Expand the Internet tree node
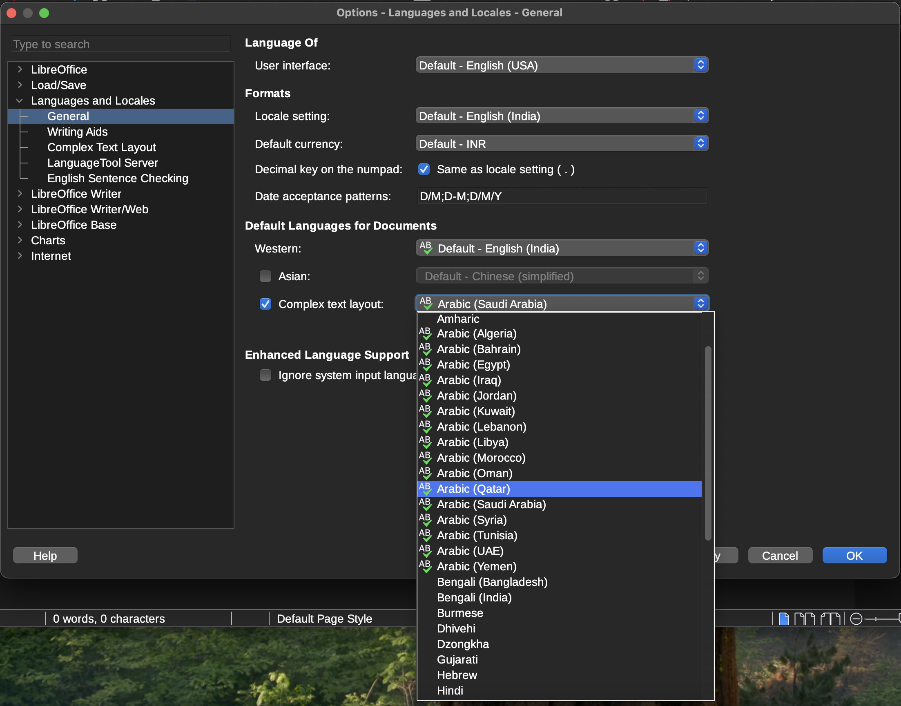901x706 pixels. click(x=20, y=256)
